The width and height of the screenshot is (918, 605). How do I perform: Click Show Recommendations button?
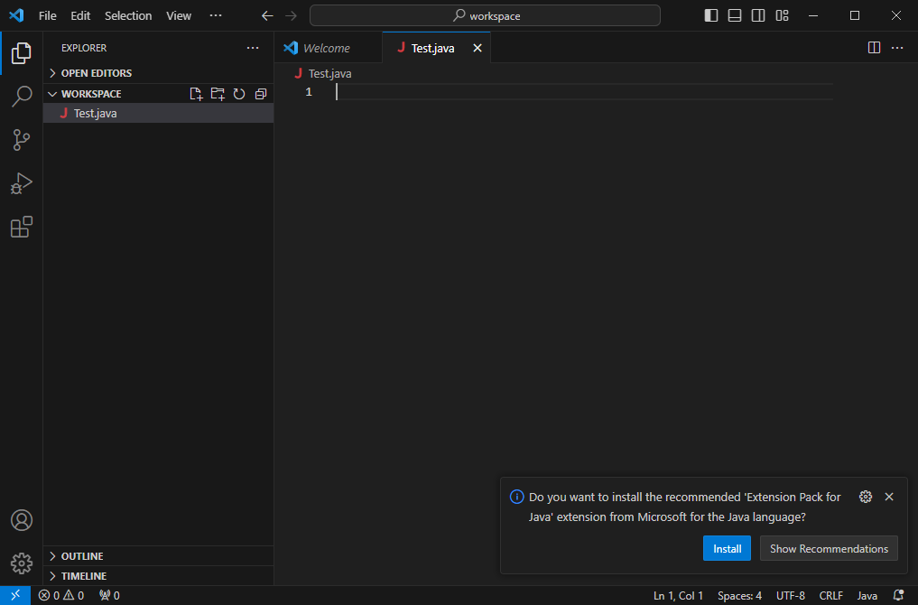[x=829, y=548]
